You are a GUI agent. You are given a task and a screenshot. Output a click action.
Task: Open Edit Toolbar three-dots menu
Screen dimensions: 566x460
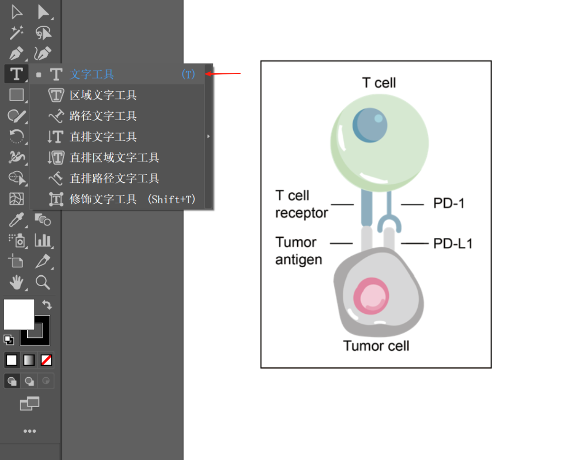tap(29, 431)
